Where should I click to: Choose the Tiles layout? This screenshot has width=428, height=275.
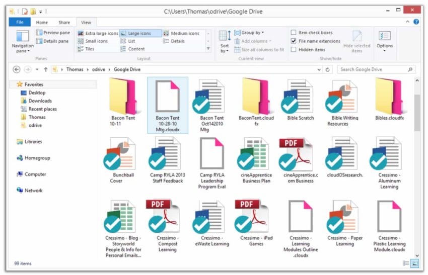pos(86,49)
